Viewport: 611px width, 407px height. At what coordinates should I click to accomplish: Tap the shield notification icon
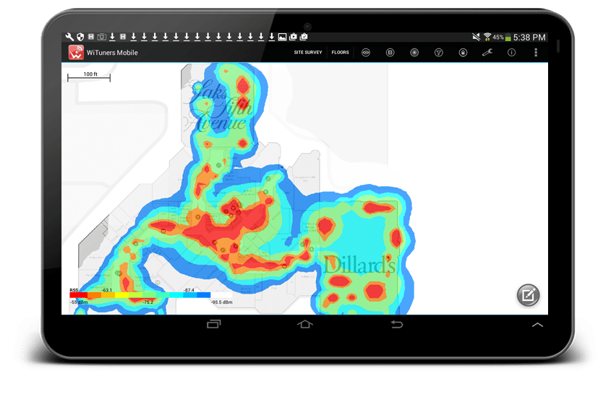click(x=80, y=37)
